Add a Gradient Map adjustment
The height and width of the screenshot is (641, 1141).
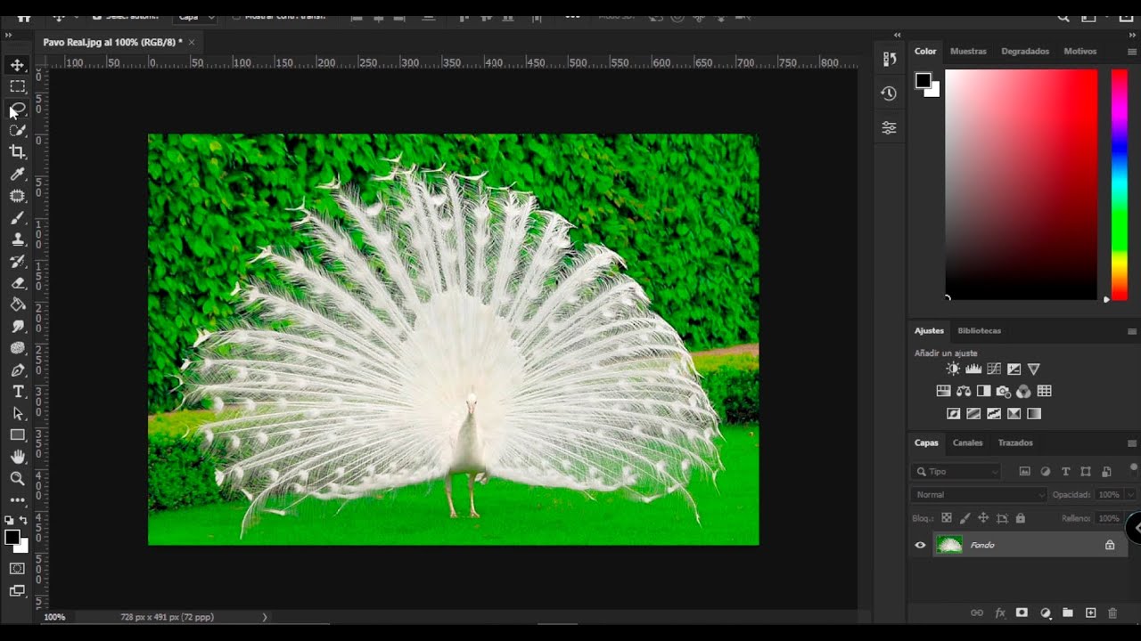(x=1034, y=414)
